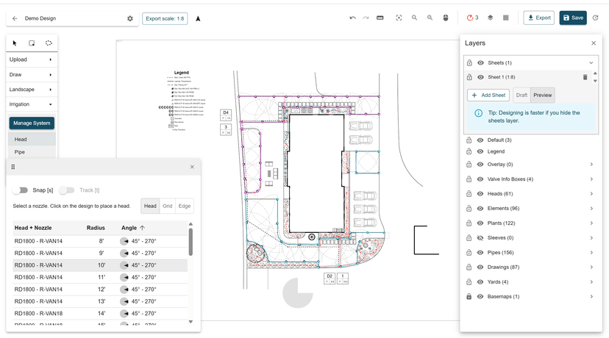Switch sheet view to Draft
This screenshot has height=338, width=609.
click(x=521, y=95)
